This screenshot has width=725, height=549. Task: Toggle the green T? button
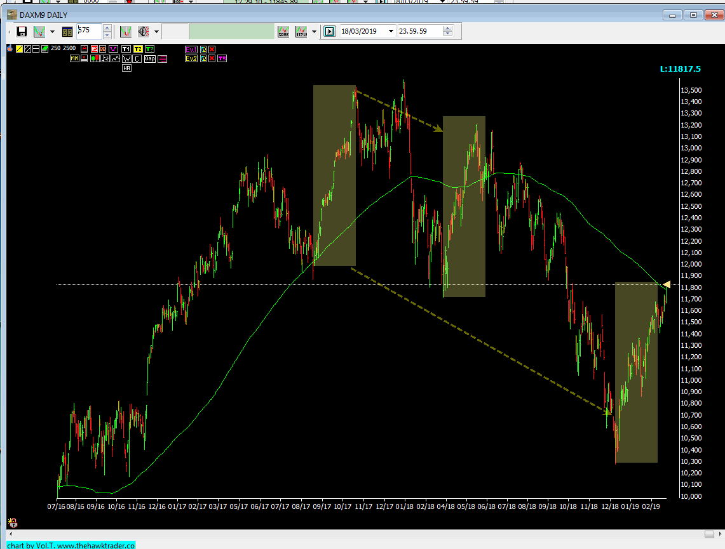click(x=149, y=49)
